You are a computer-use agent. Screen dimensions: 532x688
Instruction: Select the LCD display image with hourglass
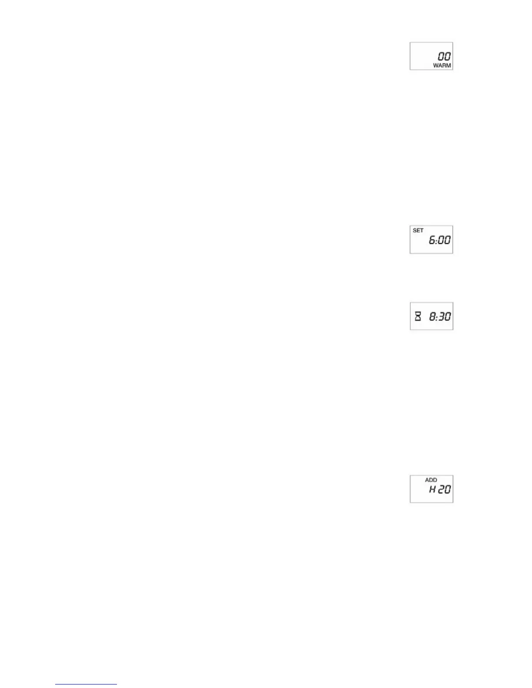click(432, 316)
